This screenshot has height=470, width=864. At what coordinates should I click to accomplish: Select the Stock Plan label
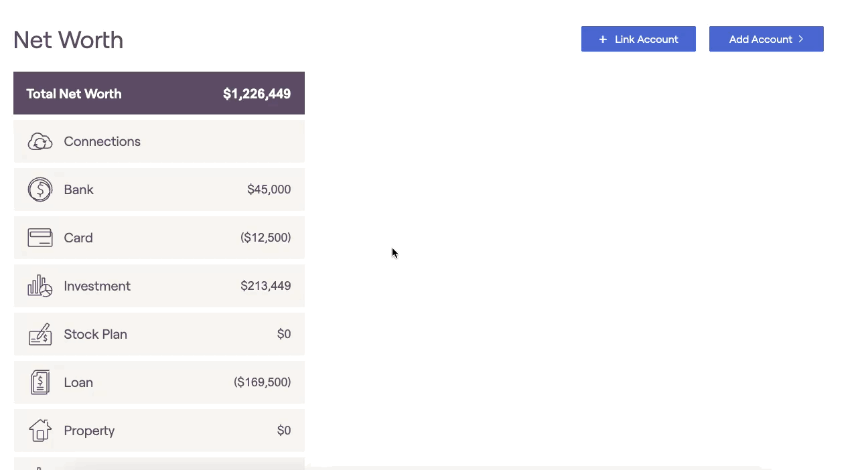tap(95, 334)
